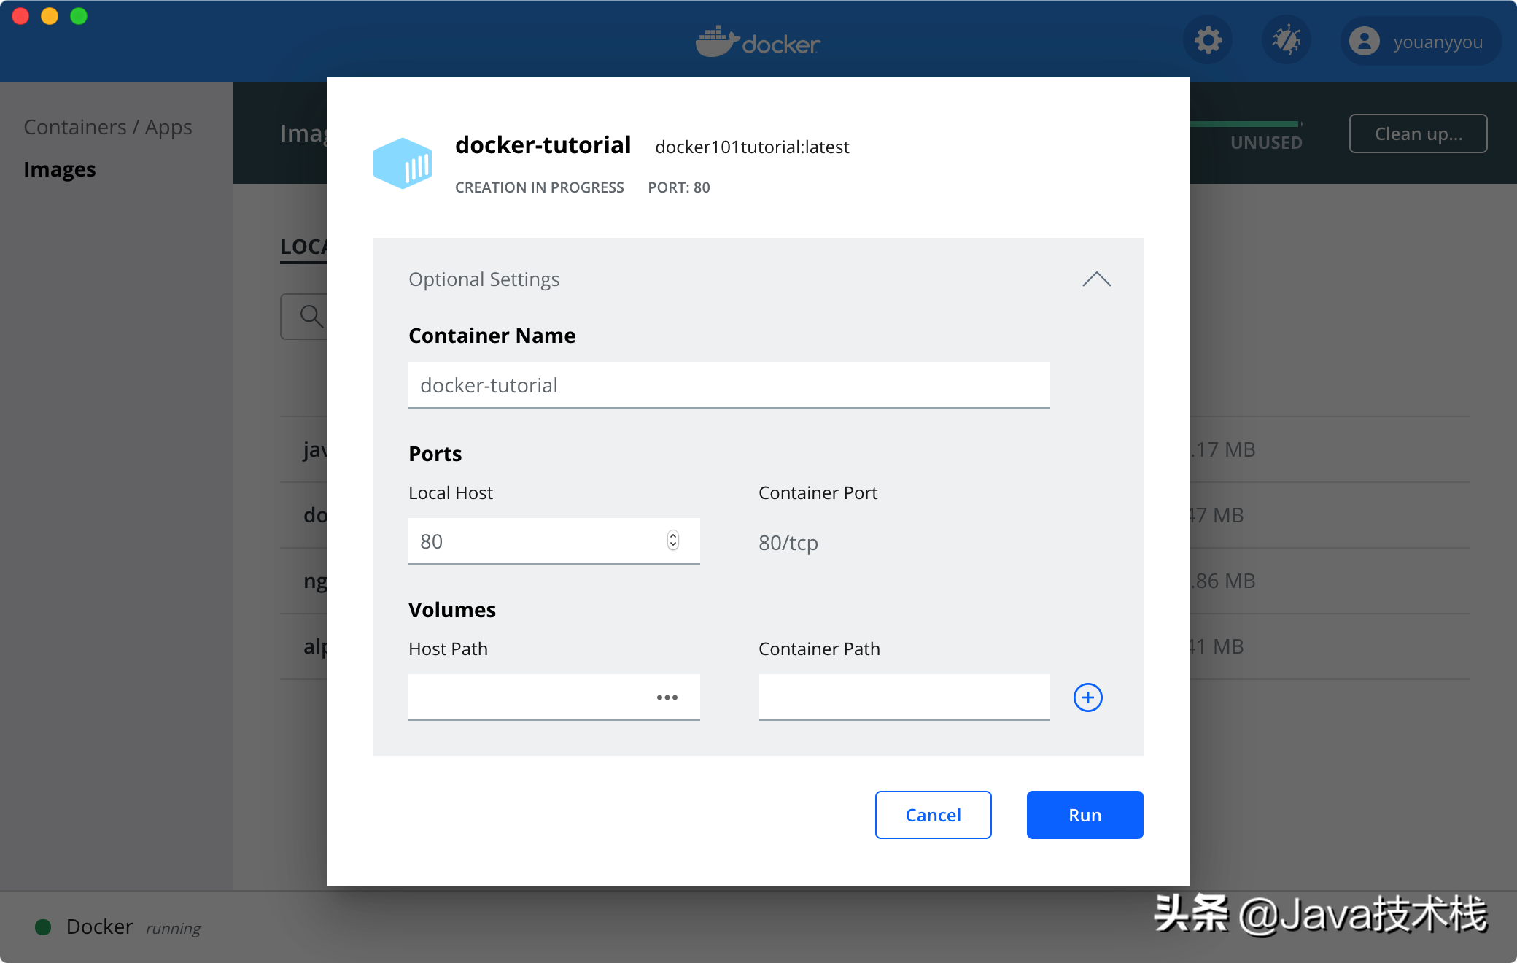This screenshot has height=963, width=1517.
Task: Click the bug troubleshoot icon
Action: pyautogui.click(x=1286, y=41)
